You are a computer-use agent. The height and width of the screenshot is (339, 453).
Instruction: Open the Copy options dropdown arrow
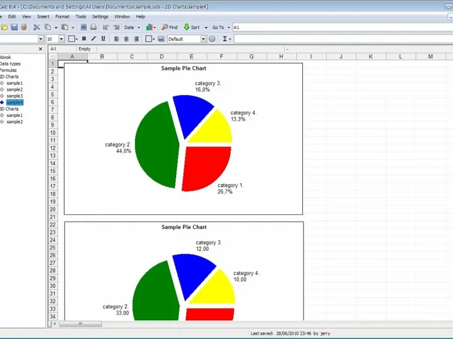[55, 28]
